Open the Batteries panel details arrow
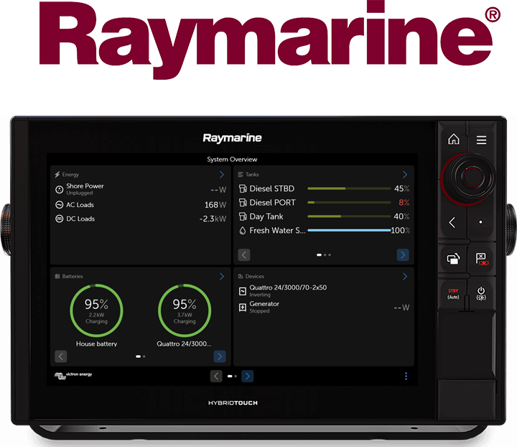Image resolution: width=517 pixels, height=447 pixels. tap(221, 276)
